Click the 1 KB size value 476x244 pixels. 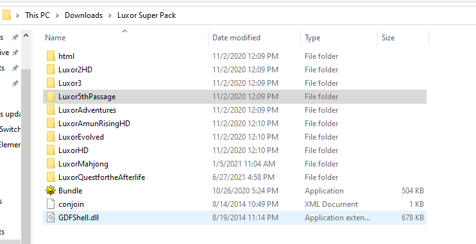(416, 204)
